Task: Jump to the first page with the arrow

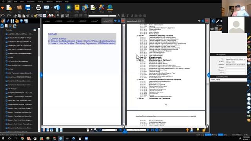Action: (120, 130)
